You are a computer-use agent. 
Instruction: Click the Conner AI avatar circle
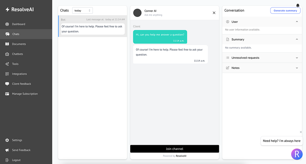137,13
